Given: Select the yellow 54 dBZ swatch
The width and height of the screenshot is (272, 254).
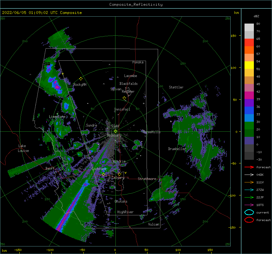Looking at the screenshot, I should [x=249, y=65].
